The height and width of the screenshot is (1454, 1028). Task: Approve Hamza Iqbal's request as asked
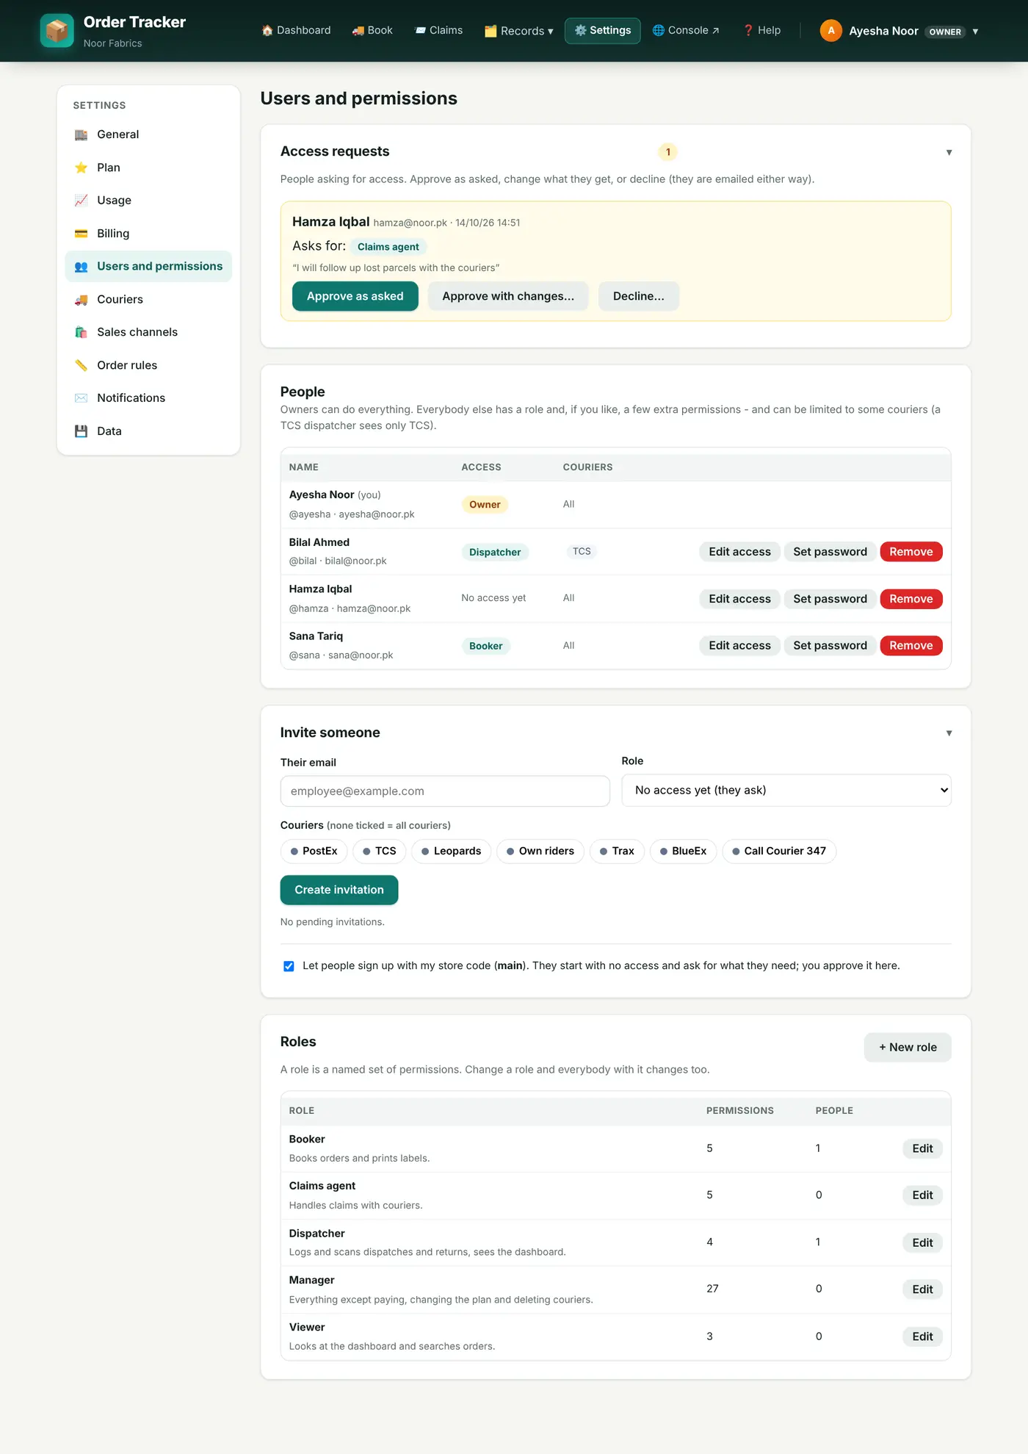click(355, 296)
